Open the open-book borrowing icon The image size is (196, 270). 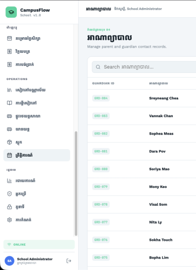[9, 103]
